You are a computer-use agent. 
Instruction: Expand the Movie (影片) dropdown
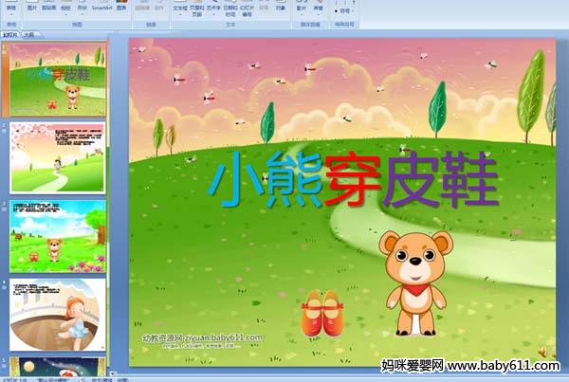coord(300,9)
